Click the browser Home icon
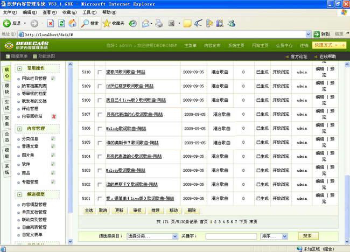The height and width of the screenshot is (252, 350). (x=72, y=24)
